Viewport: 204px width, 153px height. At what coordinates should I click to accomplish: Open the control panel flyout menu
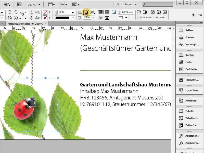click(x=200, y=15)
